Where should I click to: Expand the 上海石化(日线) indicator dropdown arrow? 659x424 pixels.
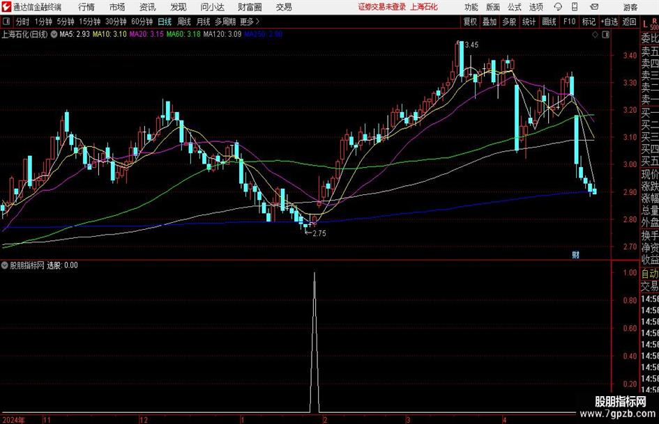click(54, 34)
